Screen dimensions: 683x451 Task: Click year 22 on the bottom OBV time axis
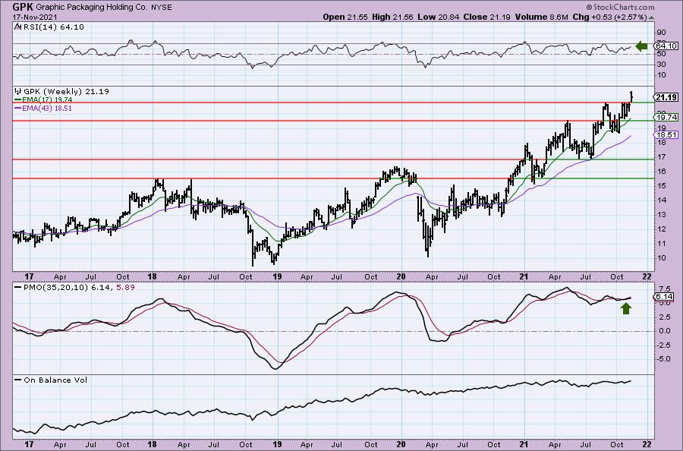tap(647, 444)
